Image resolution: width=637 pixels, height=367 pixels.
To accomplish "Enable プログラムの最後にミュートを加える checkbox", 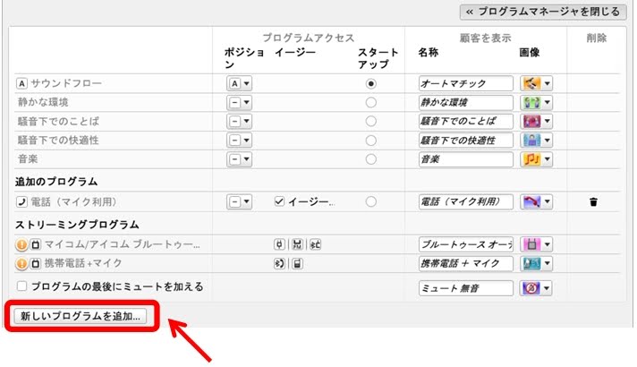I will coord(22,286).
